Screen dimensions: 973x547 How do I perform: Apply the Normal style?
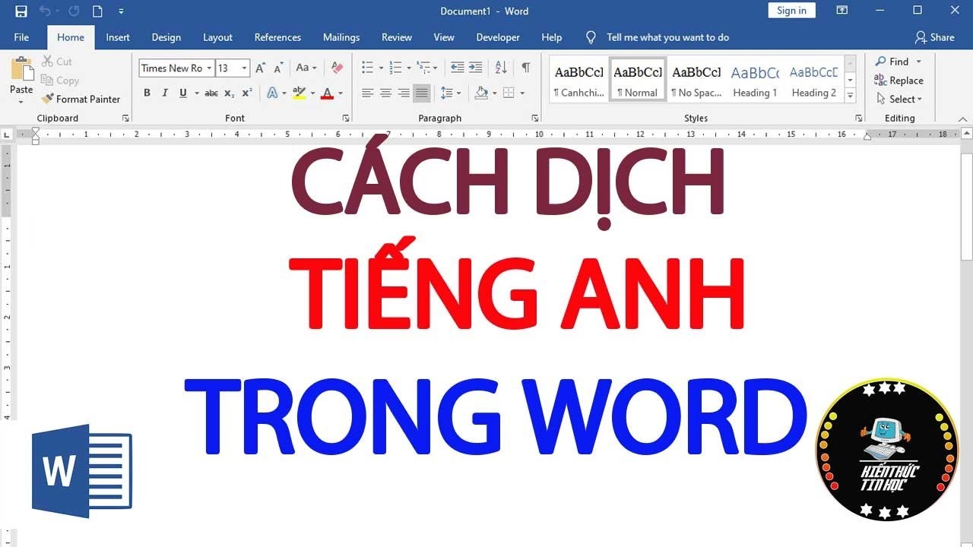pos(638,80)
